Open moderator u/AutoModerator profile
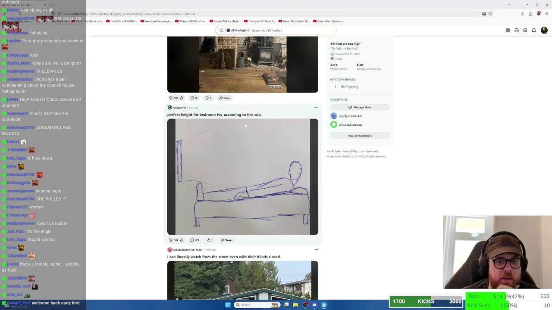 pos(350,124)
